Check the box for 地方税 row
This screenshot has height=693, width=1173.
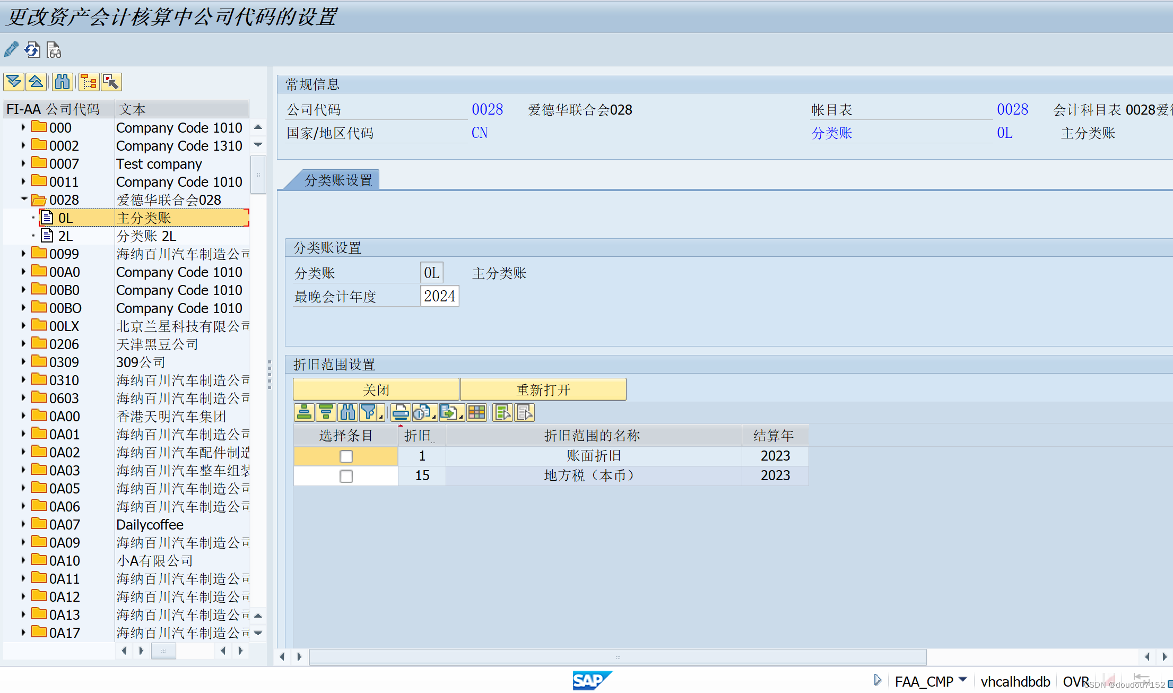[346, 476]
